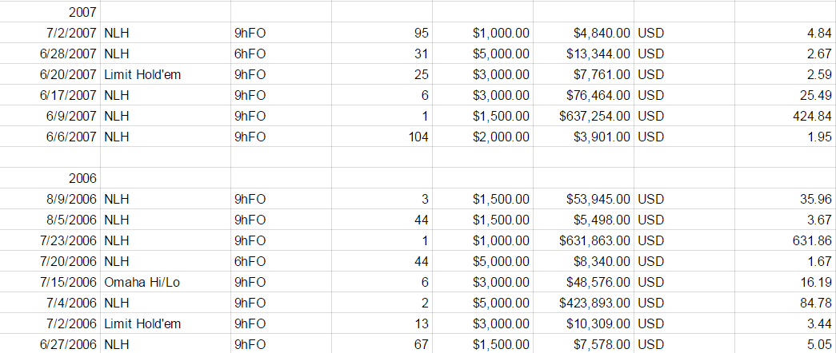Click the 631.86 ratio cell
This screenshot has width=836, height=353.
point(786,240)
